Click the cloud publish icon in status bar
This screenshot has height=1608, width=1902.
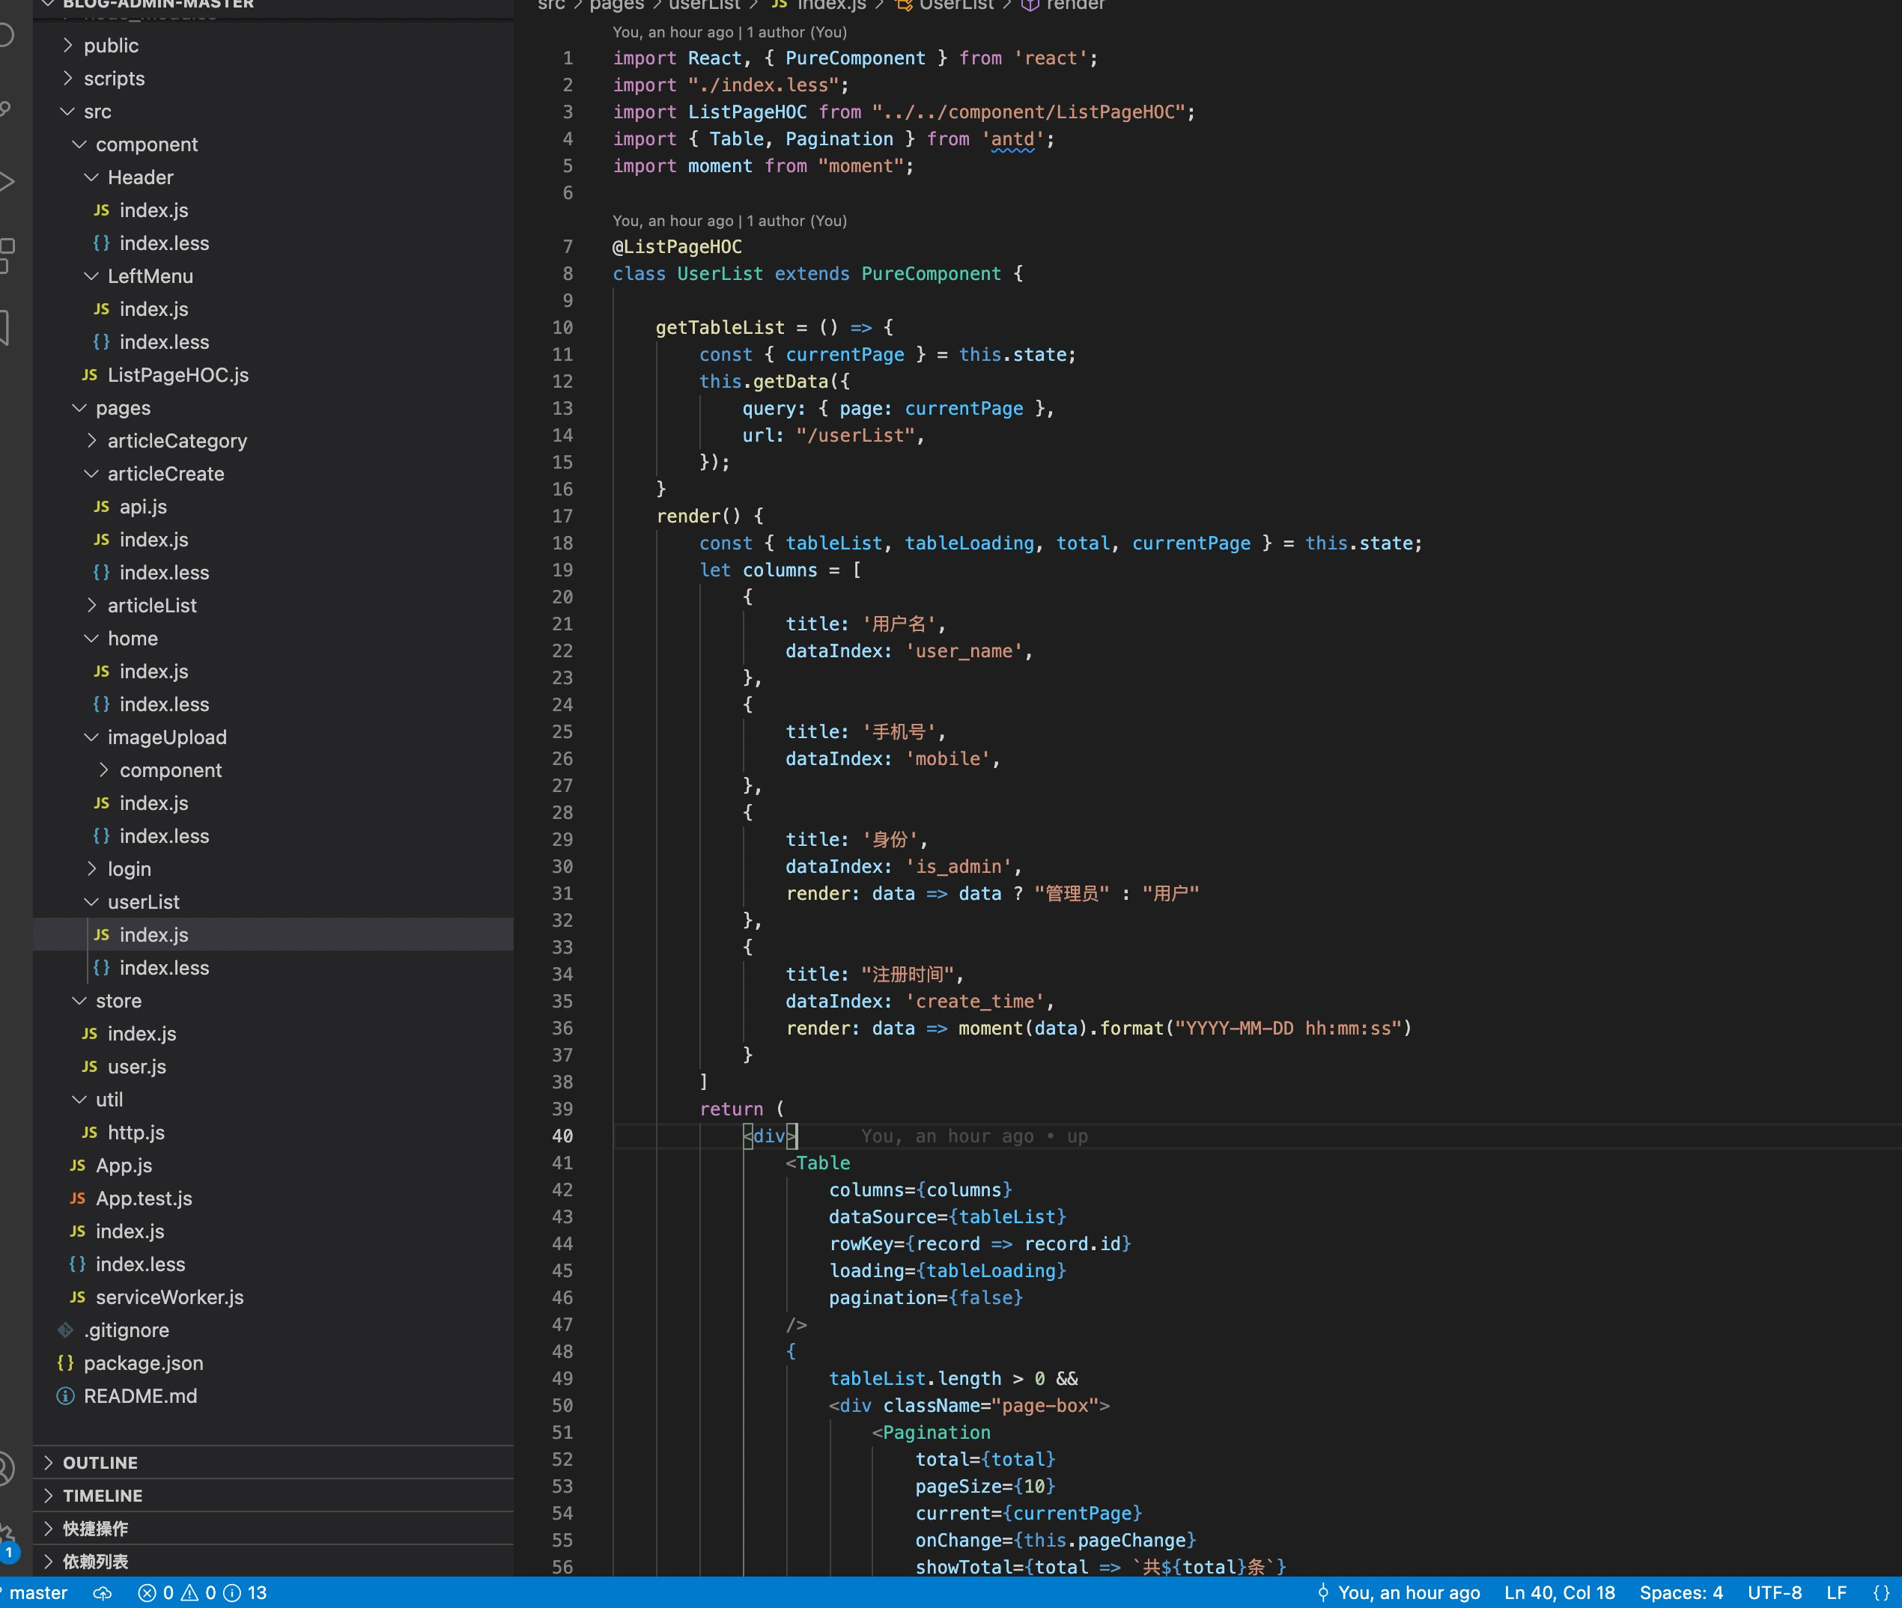tap(103, 1592)
